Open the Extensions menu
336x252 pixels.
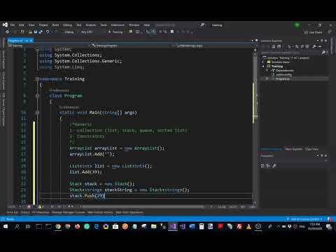[118, 25]
